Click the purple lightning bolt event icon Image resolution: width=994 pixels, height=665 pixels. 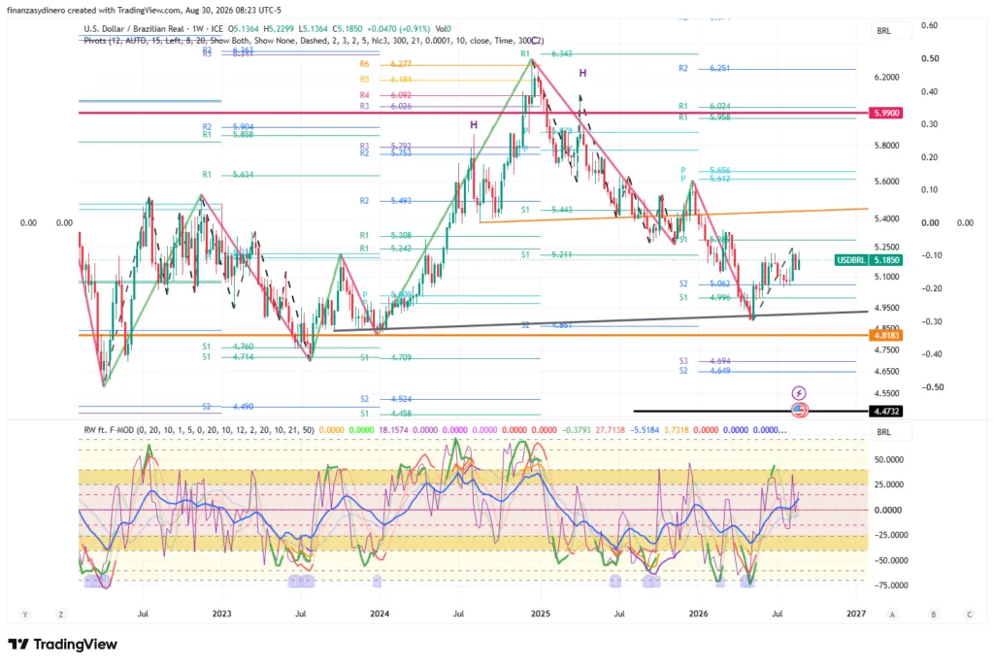click(x=799, y=394)
